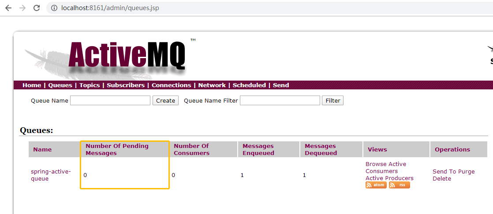The image size is (493, 214).
Task: Sort by the Name column header
Action: pyautogui.click(x=42, y=150)
